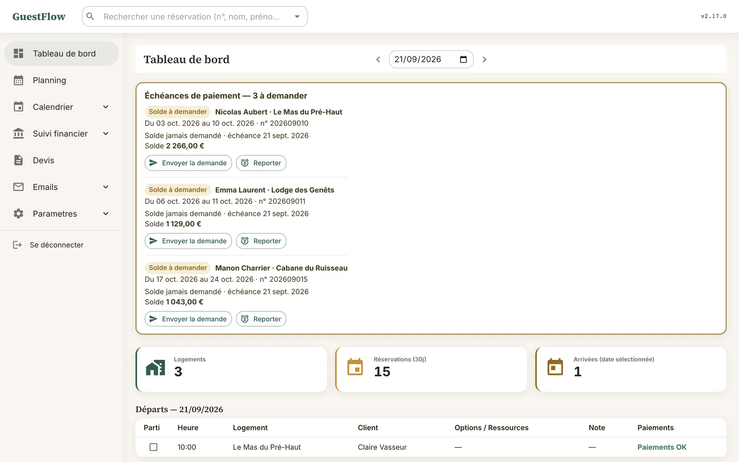Click Reporter for Manon Charrier's reservation

(261, 319)
